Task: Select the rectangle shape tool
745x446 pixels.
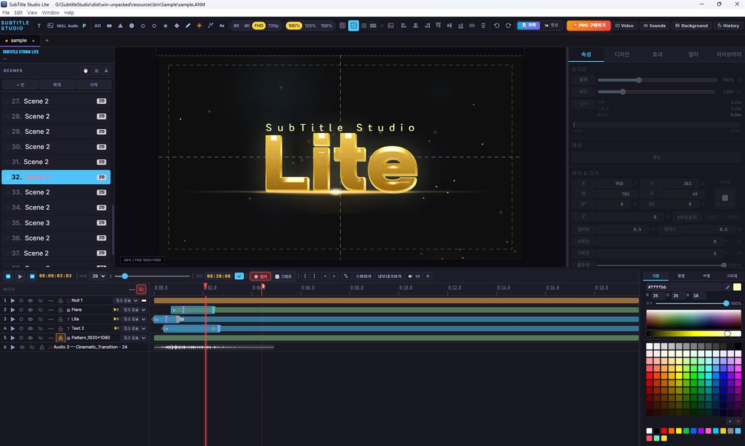Action: point(109,26)
